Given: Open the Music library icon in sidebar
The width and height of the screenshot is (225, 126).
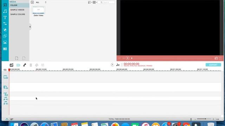Looking at the screenshot, I should [5, 11].
